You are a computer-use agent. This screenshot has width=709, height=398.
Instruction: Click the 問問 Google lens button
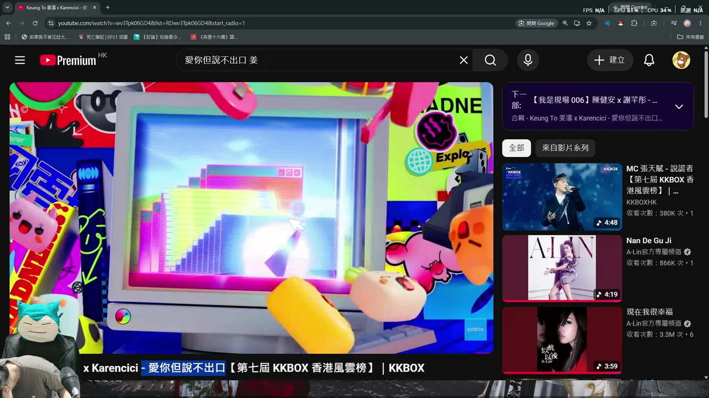click(x=536, y=23)
